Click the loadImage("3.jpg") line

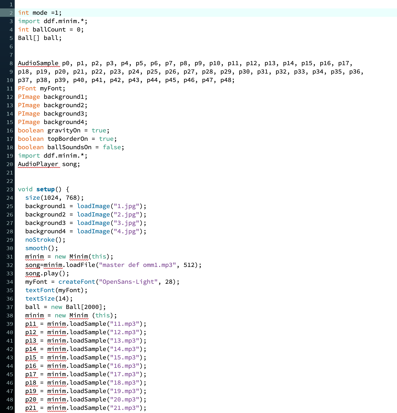coord(86,223)
